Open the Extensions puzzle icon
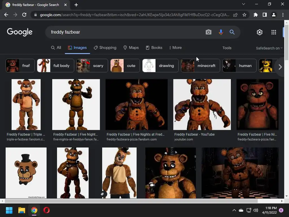The height and width of the screenshot is (217, 289). tap(255, 15)
